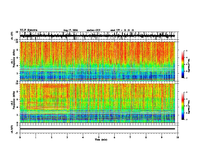This screenshot has width=200, height=154.
Task: Click the 'Time (min)' axis label
Action: 101,140
